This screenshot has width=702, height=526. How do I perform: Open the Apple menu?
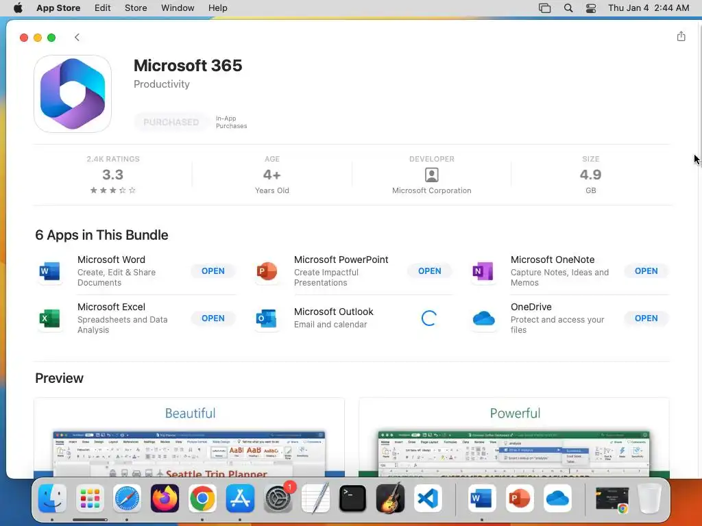(x=19, y=8)
